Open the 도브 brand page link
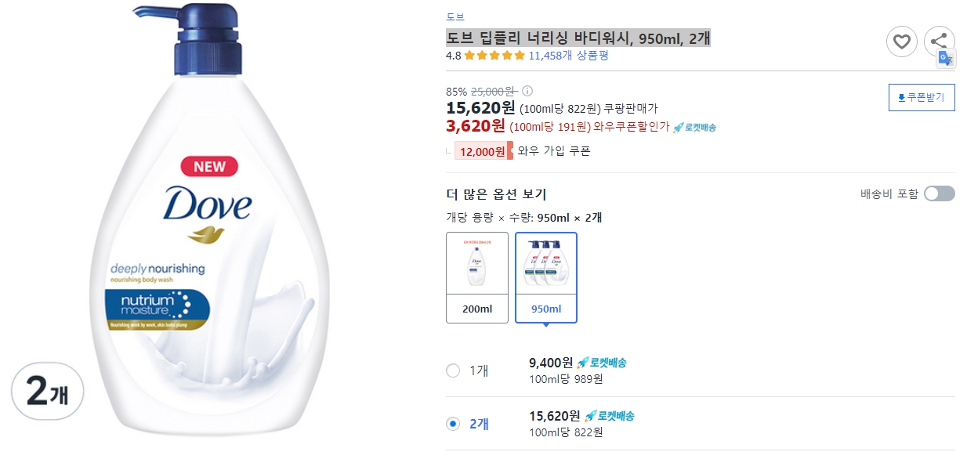This screenshot has height=459, width=967. pos(455,15)
